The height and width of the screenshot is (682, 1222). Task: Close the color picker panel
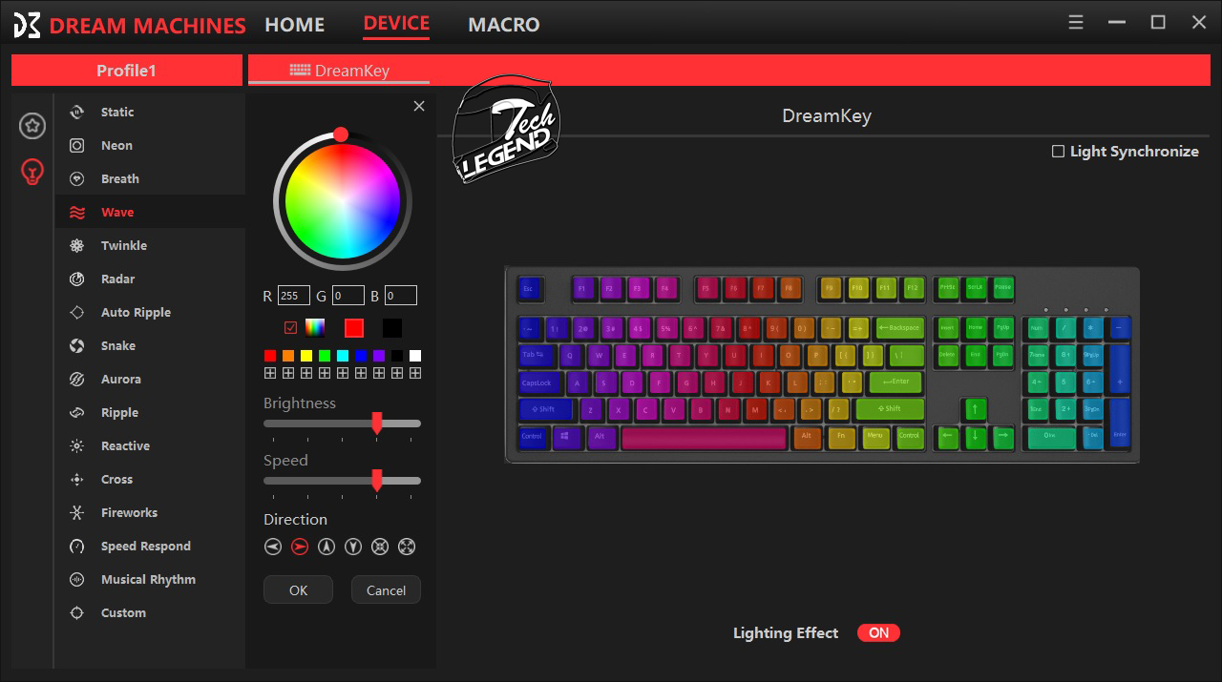click(419, 106)
